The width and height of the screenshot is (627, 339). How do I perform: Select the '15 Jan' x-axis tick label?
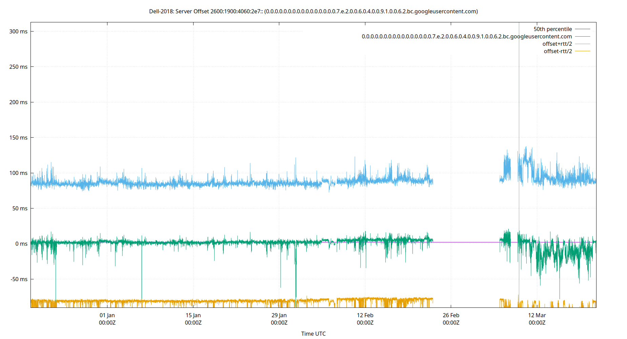point(193,315)
